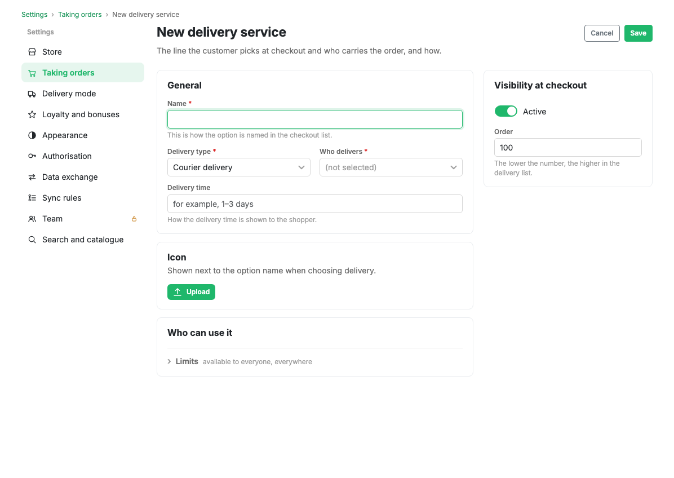
Task: Open the Delivery type dropdown
Action: 238,167
